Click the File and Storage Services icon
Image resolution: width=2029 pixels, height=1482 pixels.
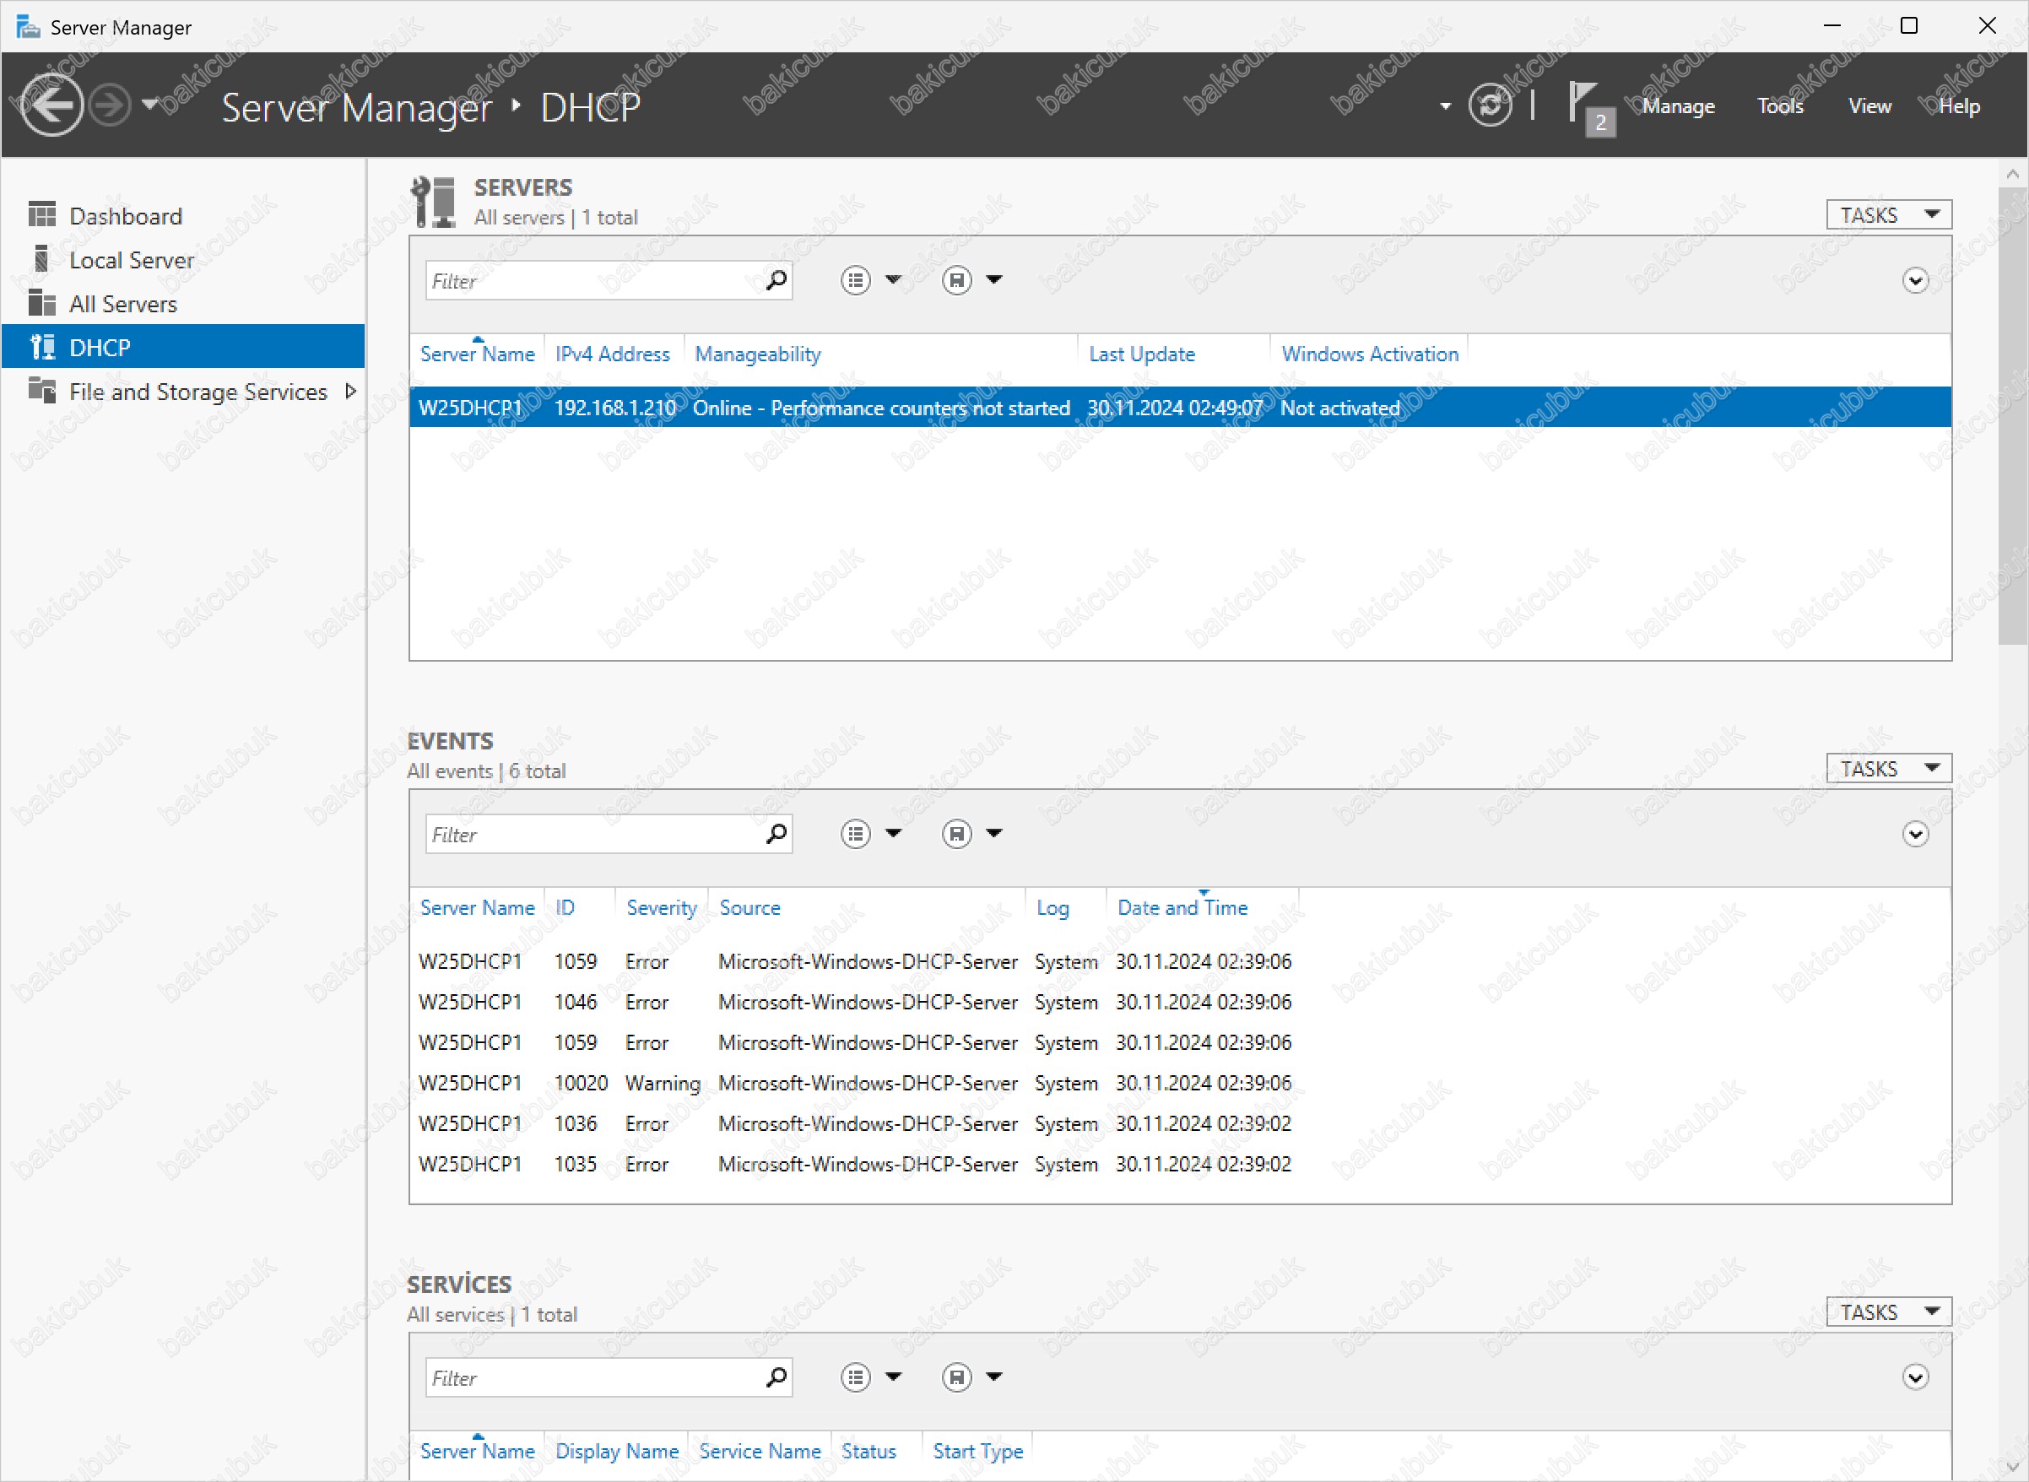click(x=42, y=390)
